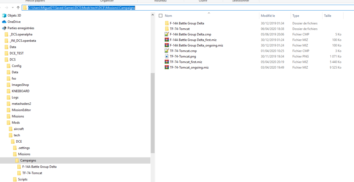Click the navigation pane vertical scrollbar

click(x=153, y=113)
